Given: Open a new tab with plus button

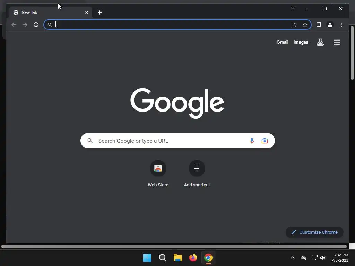Looking at the screenshot, I should (100, 12).
